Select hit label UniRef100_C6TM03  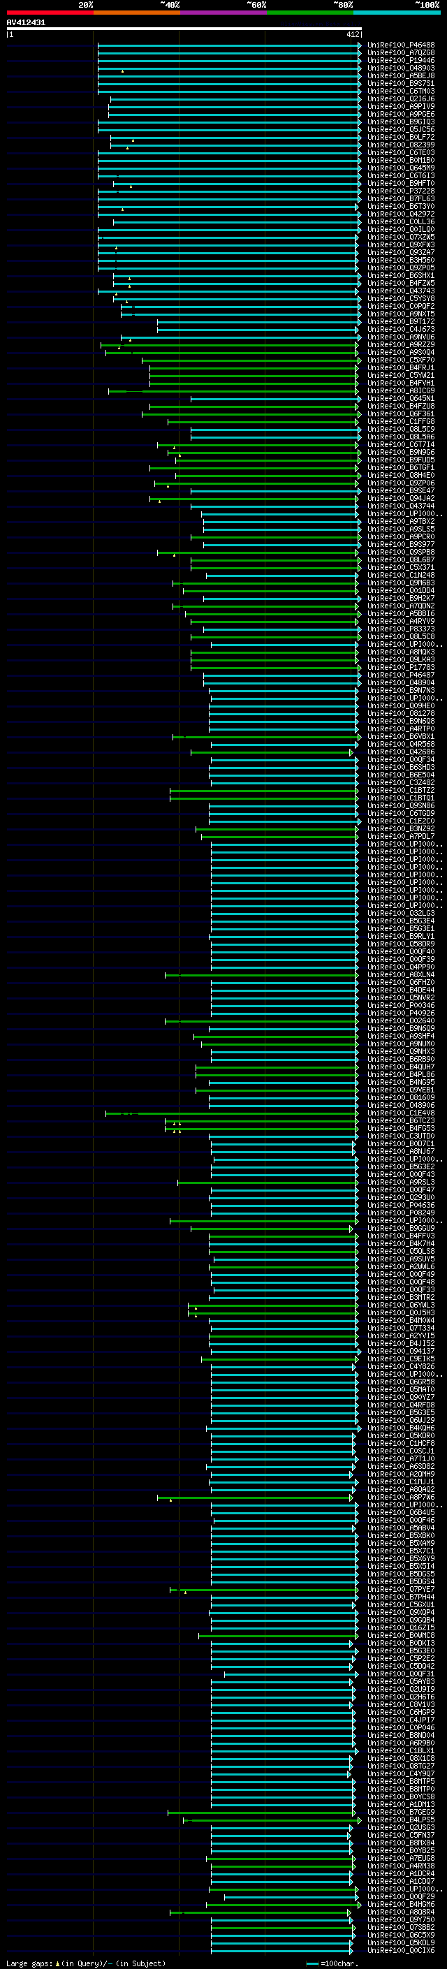coord(401,91)
